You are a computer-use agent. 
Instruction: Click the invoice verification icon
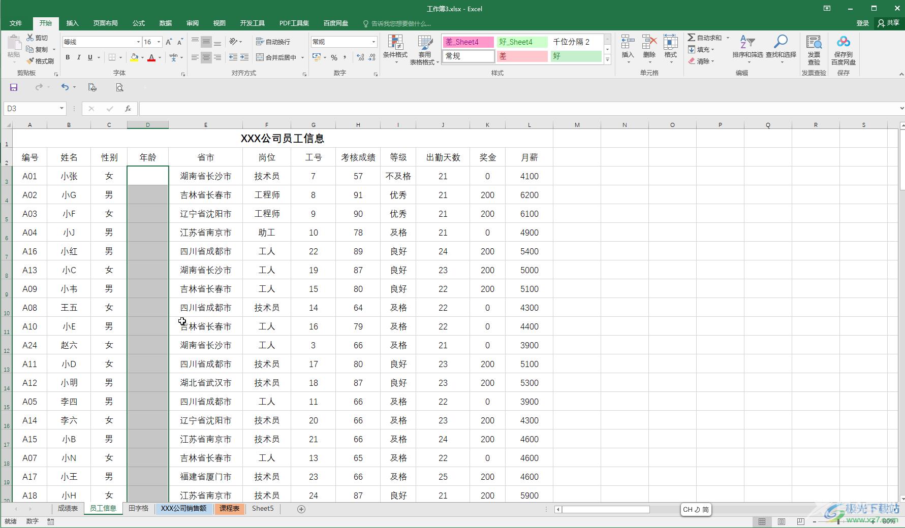[x=814, y=43]
